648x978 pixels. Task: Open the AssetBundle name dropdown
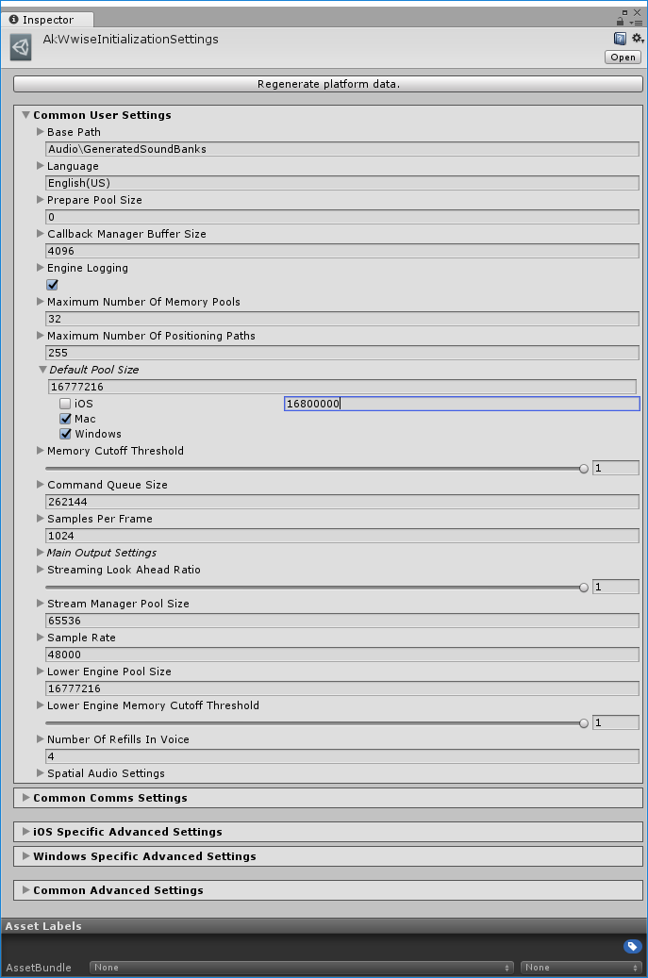tap(302, 968)
